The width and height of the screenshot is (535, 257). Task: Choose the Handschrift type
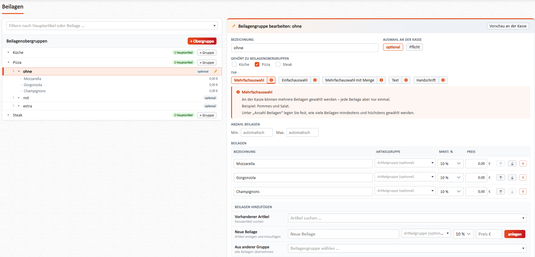coord(426,80)
